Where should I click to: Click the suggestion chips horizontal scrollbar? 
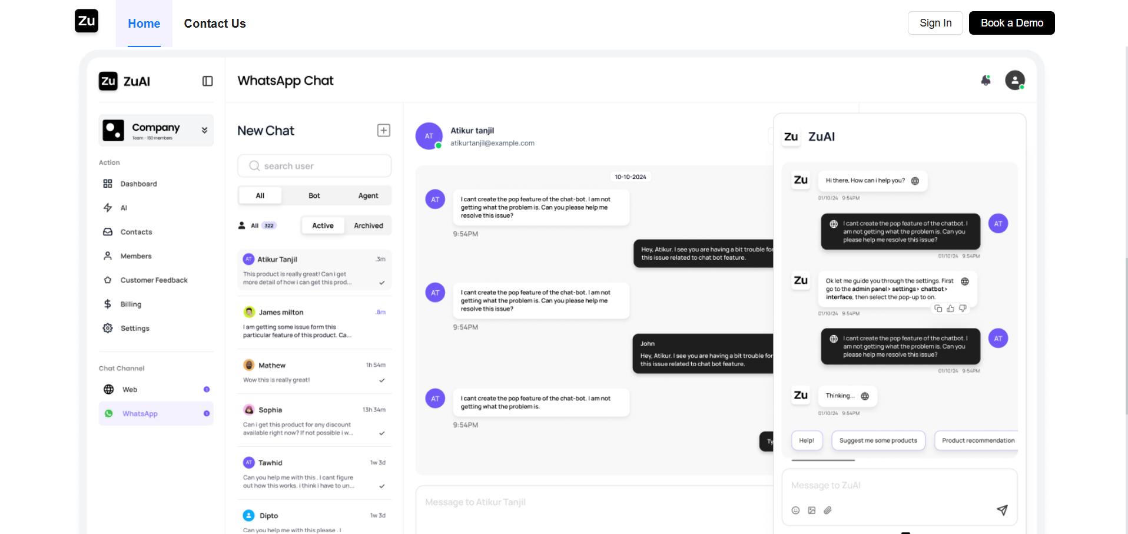pos(822,460)
